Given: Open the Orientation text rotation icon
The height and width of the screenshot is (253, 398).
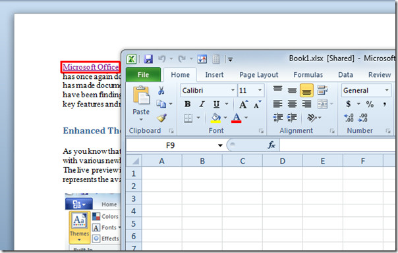Looking at the screenshot, I should 312,118.
